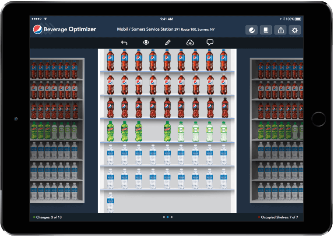The image size is (334, 236).
Task: Switch to the right cooler planogram preview
Action: tap(277, 130)
